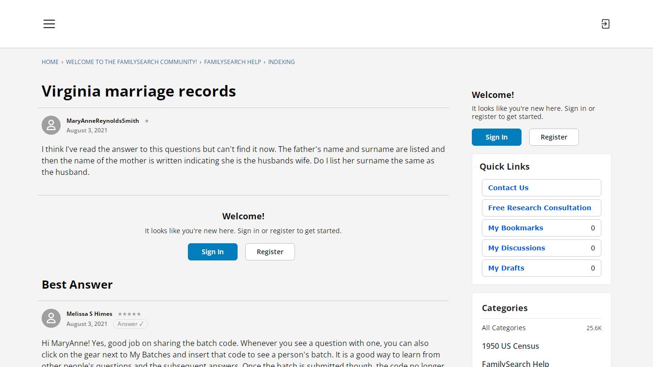Open My Drafts quick link
This screenshot has height=367, width=653.
coord(542,268)
